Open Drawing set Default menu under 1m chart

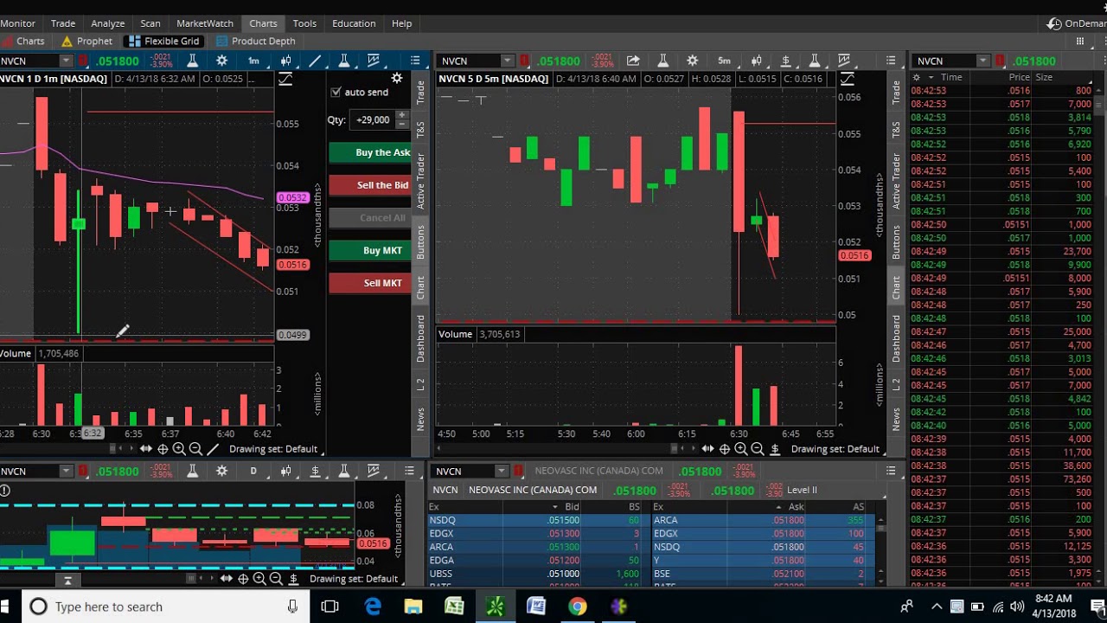273,449
